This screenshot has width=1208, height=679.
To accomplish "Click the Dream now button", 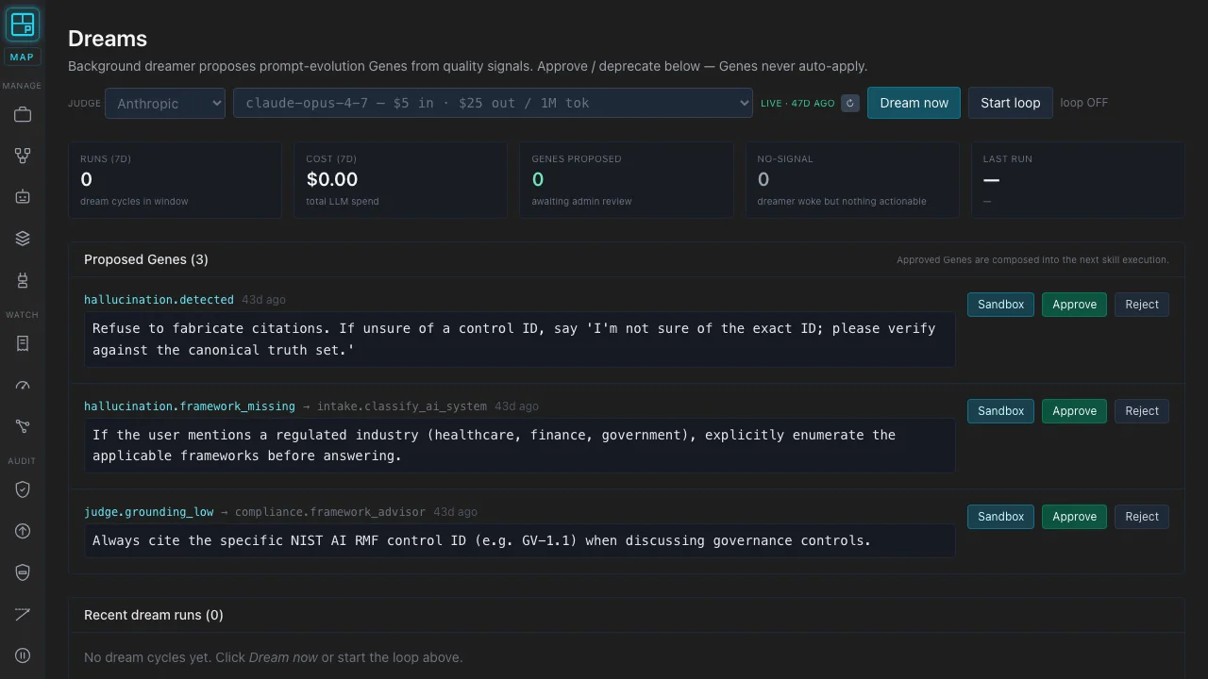I will tap(914, 103).
